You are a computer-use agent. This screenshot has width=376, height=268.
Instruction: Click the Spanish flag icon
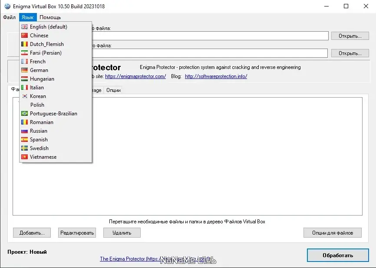(x=24, y=139)
